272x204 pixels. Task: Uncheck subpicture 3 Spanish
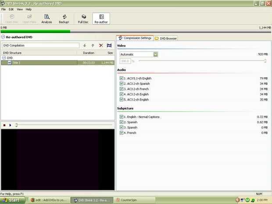(122, 127)
